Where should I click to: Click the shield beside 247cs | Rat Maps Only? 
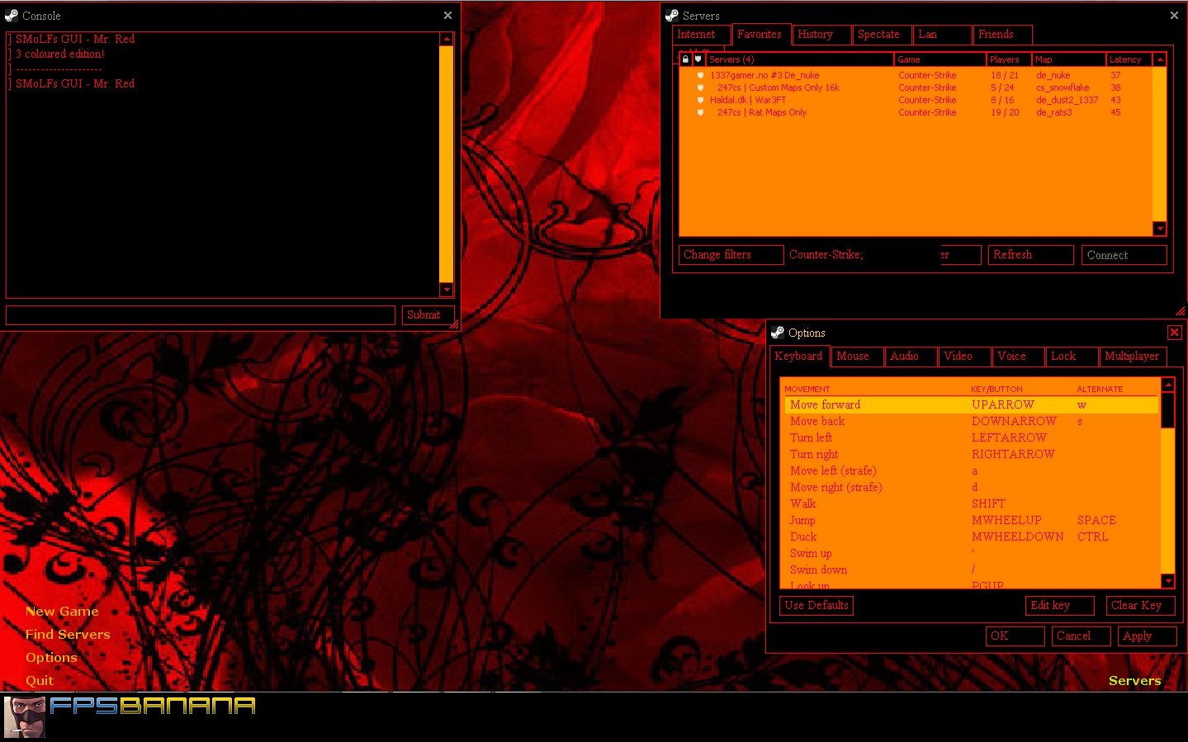pos(699,112)
